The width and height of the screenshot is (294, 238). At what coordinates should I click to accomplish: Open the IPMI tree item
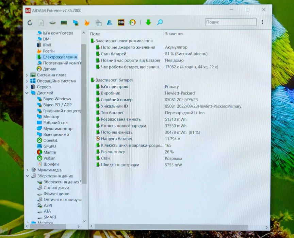tap(44, 45)
